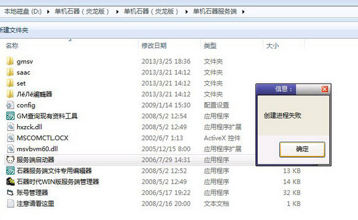
Task: Click type ActiveX 控件 cell
Action: (222, 138)
